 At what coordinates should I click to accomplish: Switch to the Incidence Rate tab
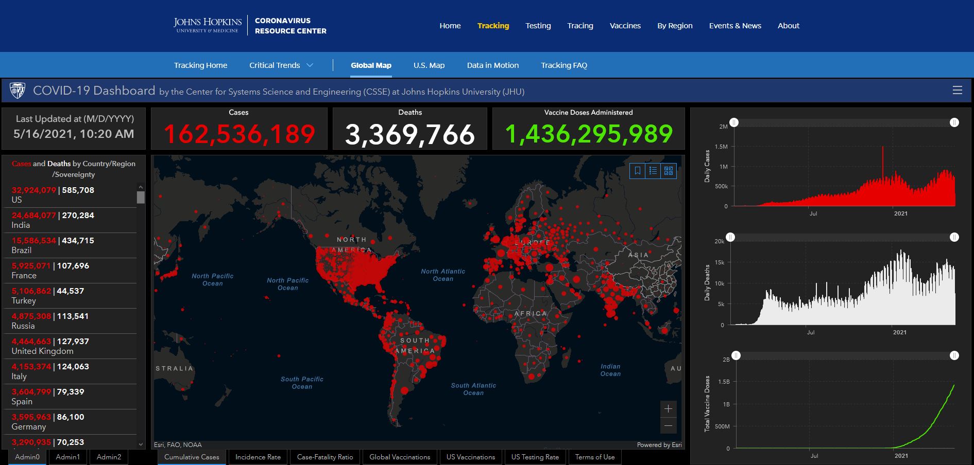point(258,457)
